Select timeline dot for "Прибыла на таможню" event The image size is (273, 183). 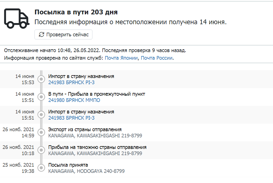point(41,150)
